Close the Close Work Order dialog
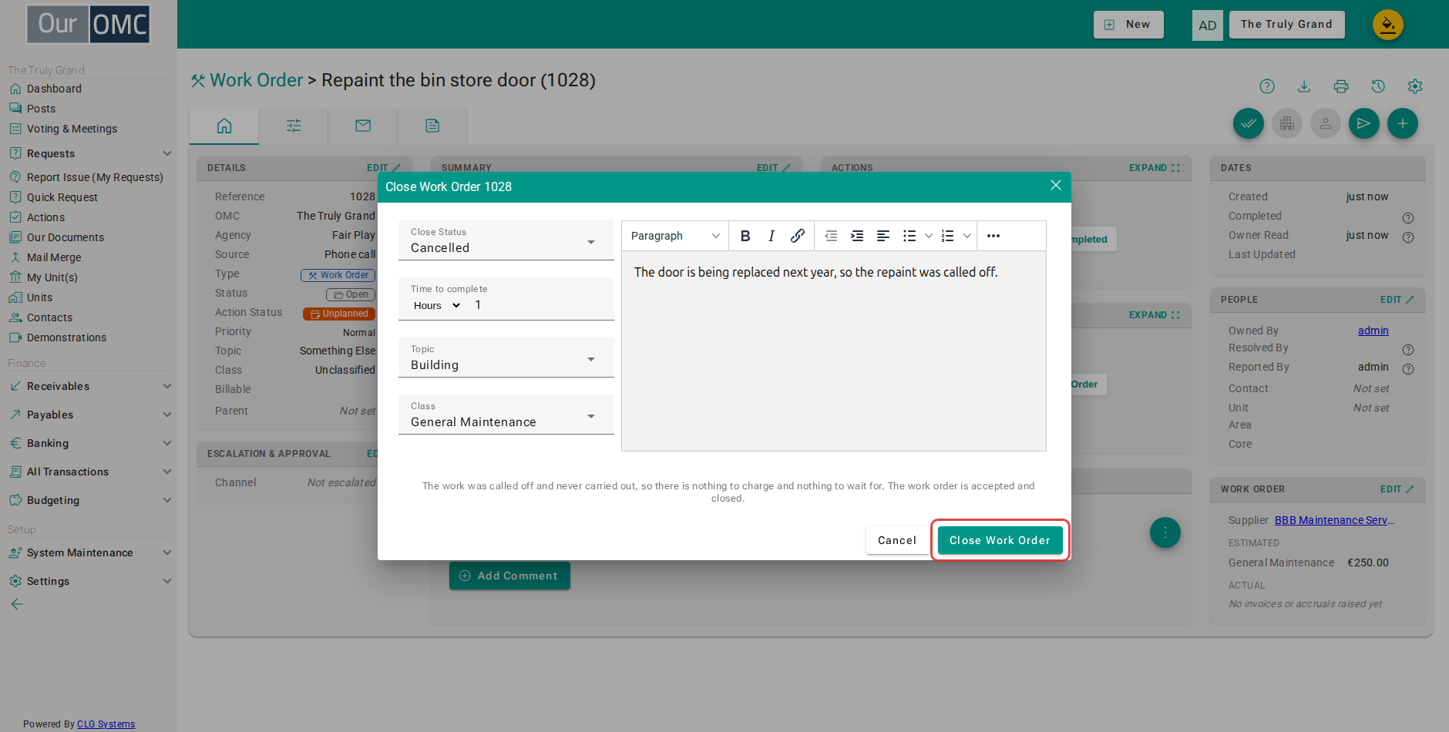Image resolution: width=1449 pixels, height=732 pixels. 1056,185
